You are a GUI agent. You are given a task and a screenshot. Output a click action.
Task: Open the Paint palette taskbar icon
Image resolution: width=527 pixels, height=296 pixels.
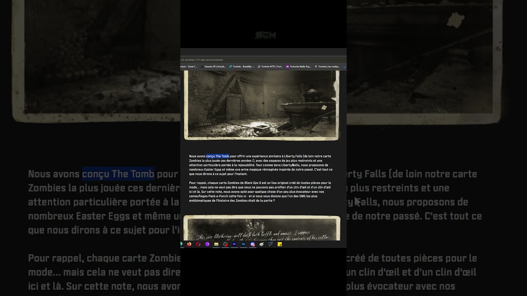click(261, 244)
